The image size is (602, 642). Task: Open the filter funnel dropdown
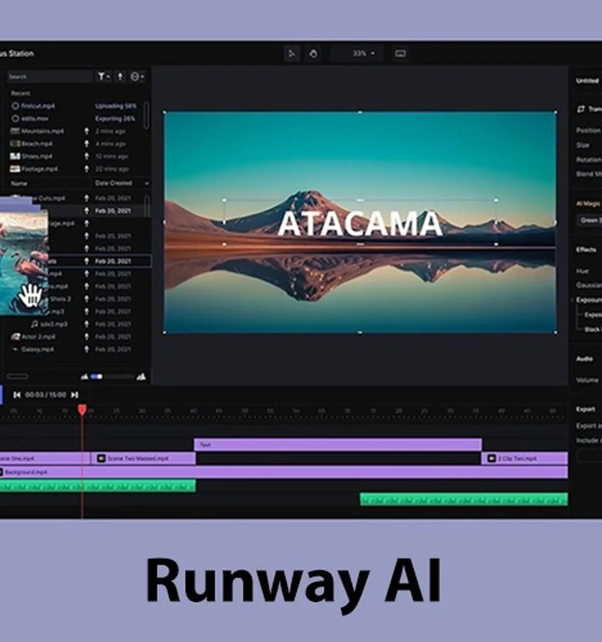coord(104,76)
